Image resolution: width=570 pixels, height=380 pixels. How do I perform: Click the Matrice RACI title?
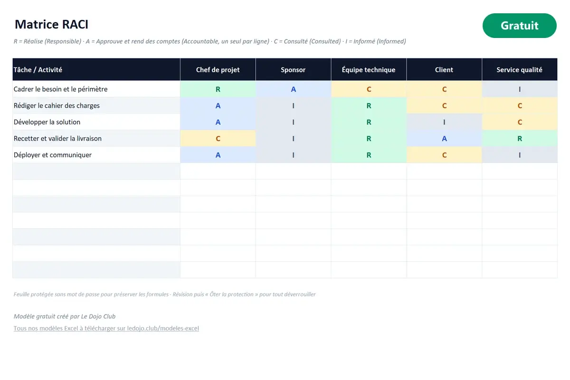pos(51,24)
